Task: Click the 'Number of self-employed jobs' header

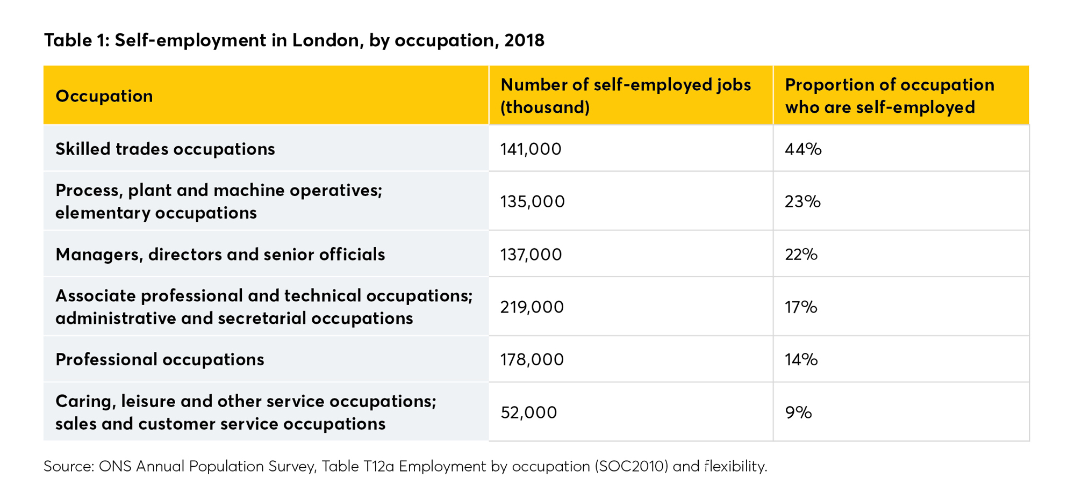Action: click(625, 96)
